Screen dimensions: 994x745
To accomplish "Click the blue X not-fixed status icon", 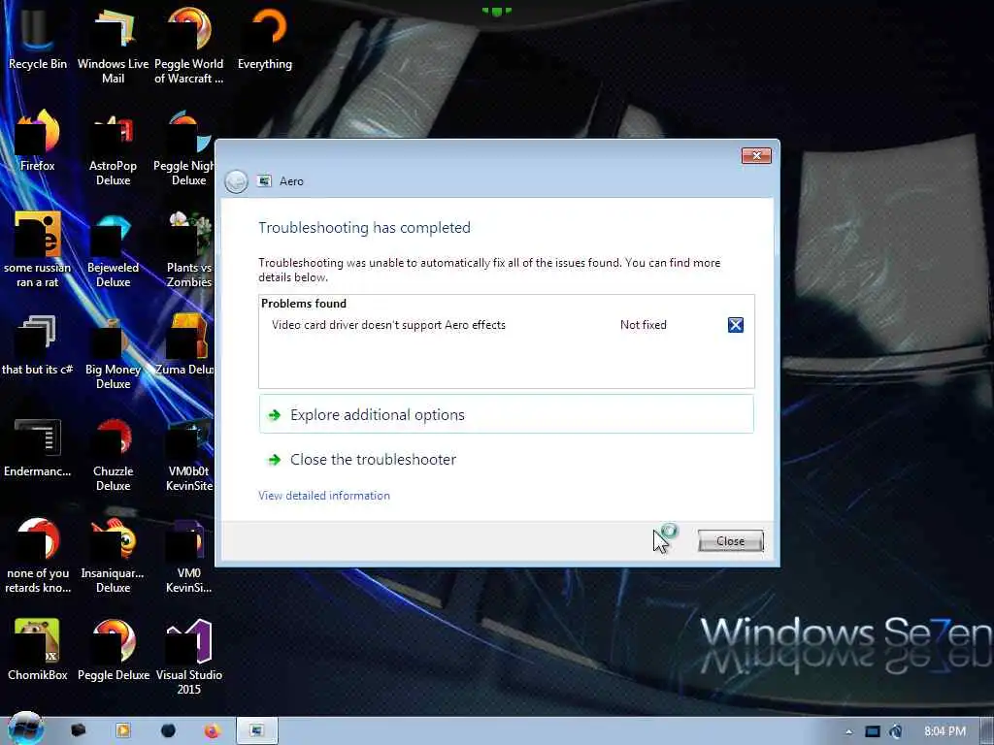I will (x=736, y=325).
